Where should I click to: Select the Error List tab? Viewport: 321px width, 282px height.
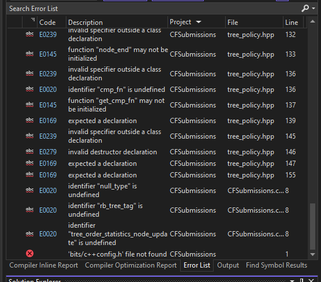197,265
